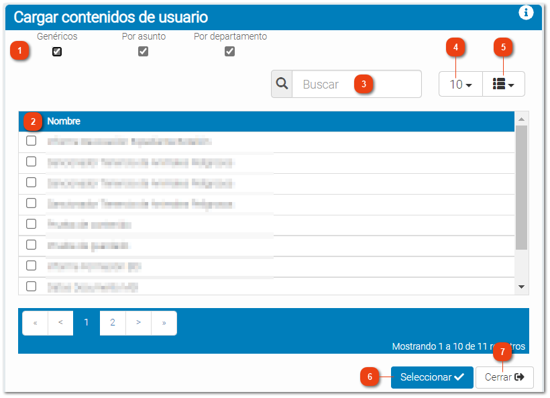The width and height of the screenshot is (550, 398).
Task: Toggle the Genéricos checkbox
Action: (x=57, y=52)
